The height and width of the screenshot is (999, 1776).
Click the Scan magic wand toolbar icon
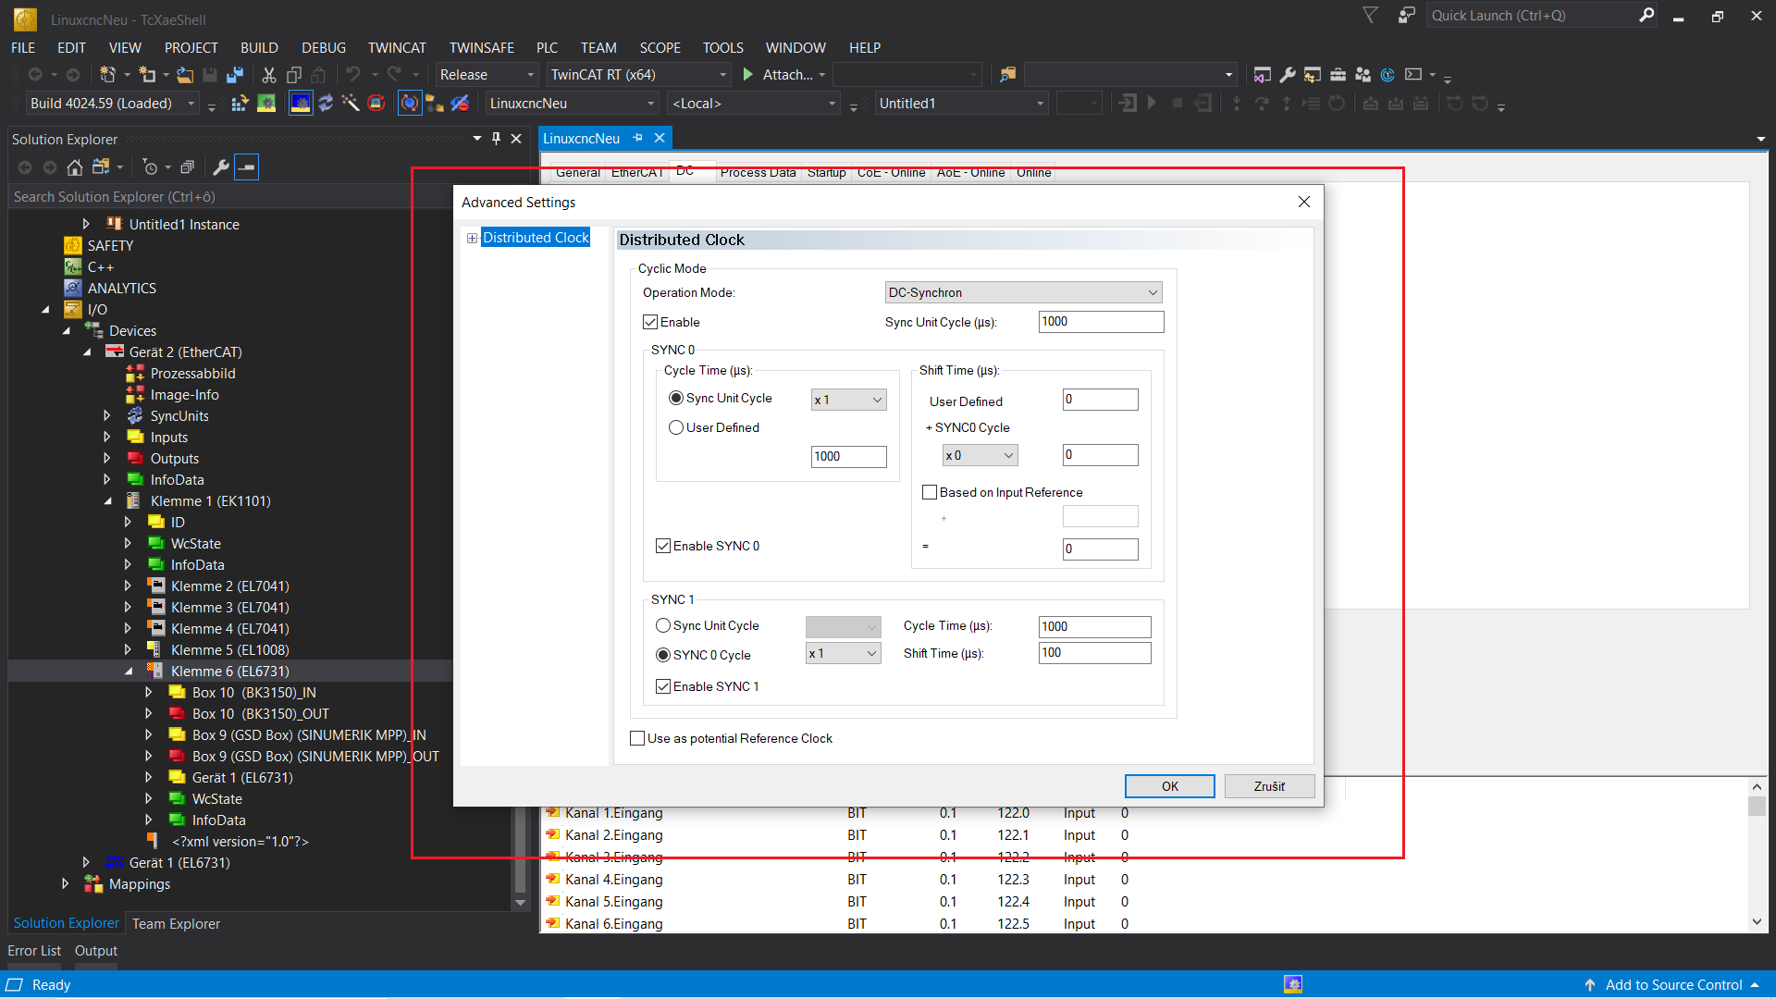click(x=351, y=104)
